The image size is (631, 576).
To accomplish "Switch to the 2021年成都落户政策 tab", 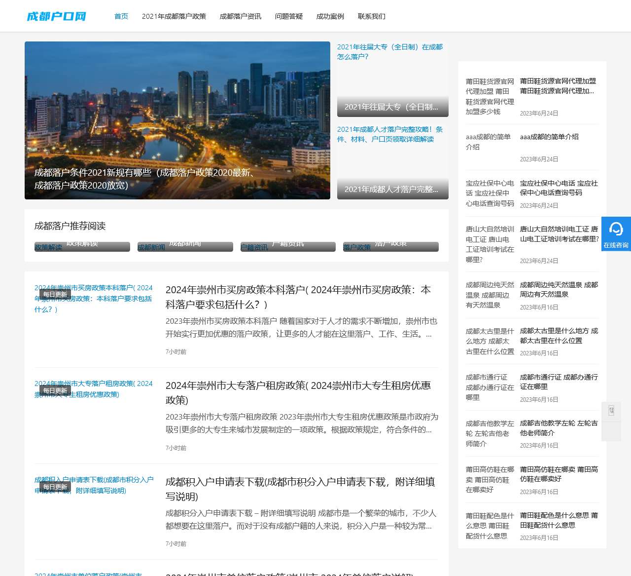I will click(175, 16).
